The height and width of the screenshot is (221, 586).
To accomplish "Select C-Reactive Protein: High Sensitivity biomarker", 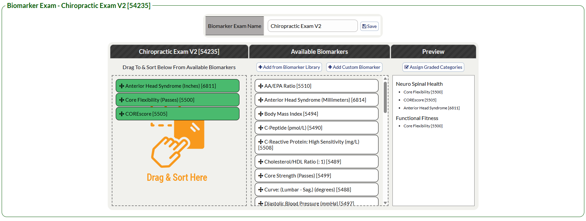I will click(317, 145).
